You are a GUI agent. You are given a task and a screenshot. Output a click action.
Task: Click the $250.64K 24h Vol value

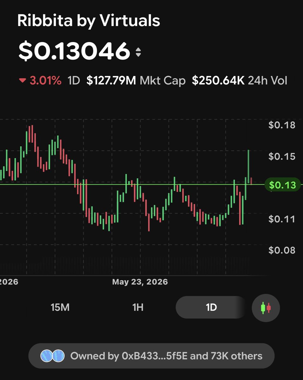(218, 81)
